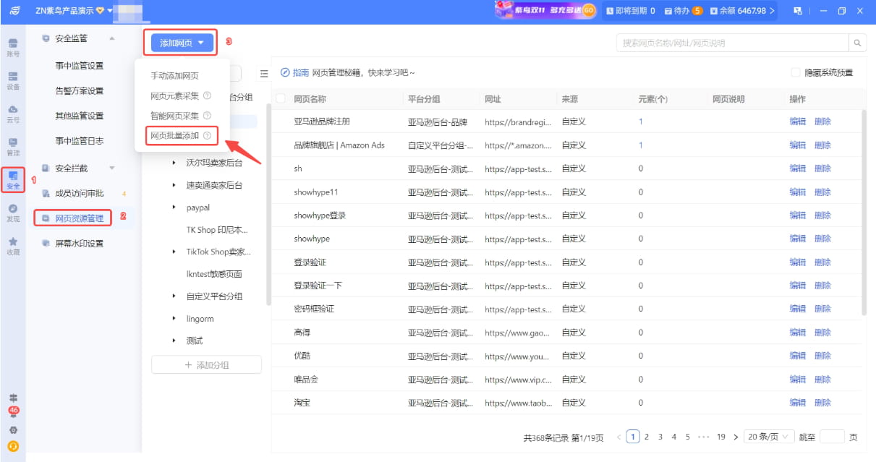Viewport: 876px width, 462px height.
Task: Open the 管理 management sidebar icon
Action: point(13,147)
